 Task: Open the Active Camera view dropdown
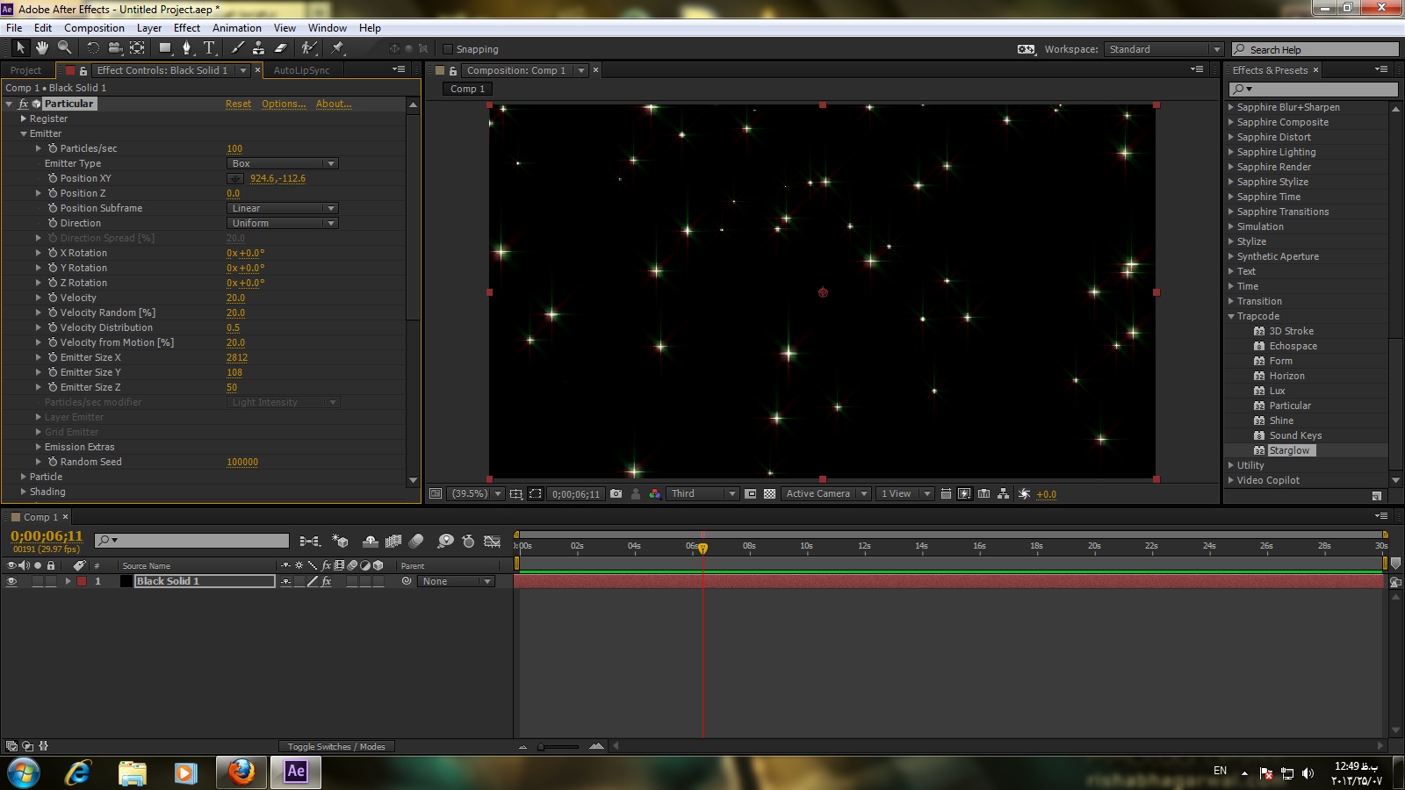coord(826,494)
